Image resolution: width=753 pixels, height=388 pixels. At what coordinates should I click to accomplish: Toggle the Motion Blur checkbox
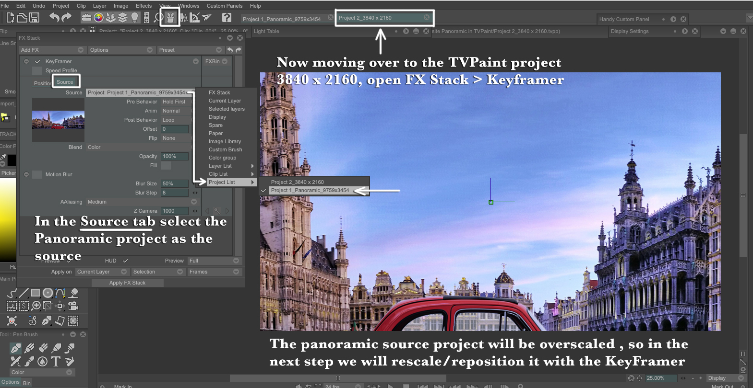[37, 174]
